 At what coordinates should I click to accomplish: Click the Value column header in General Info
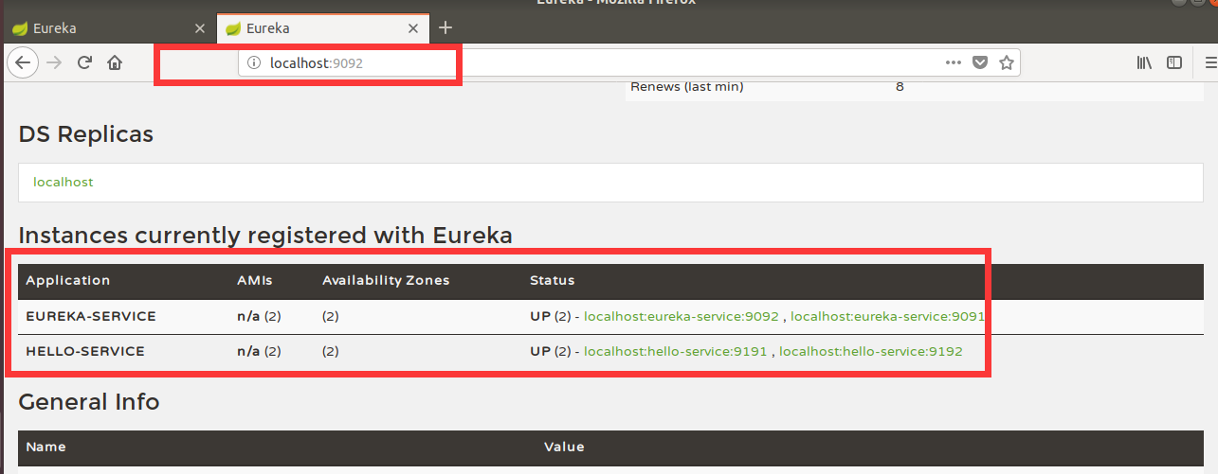(x=564, y=447)
